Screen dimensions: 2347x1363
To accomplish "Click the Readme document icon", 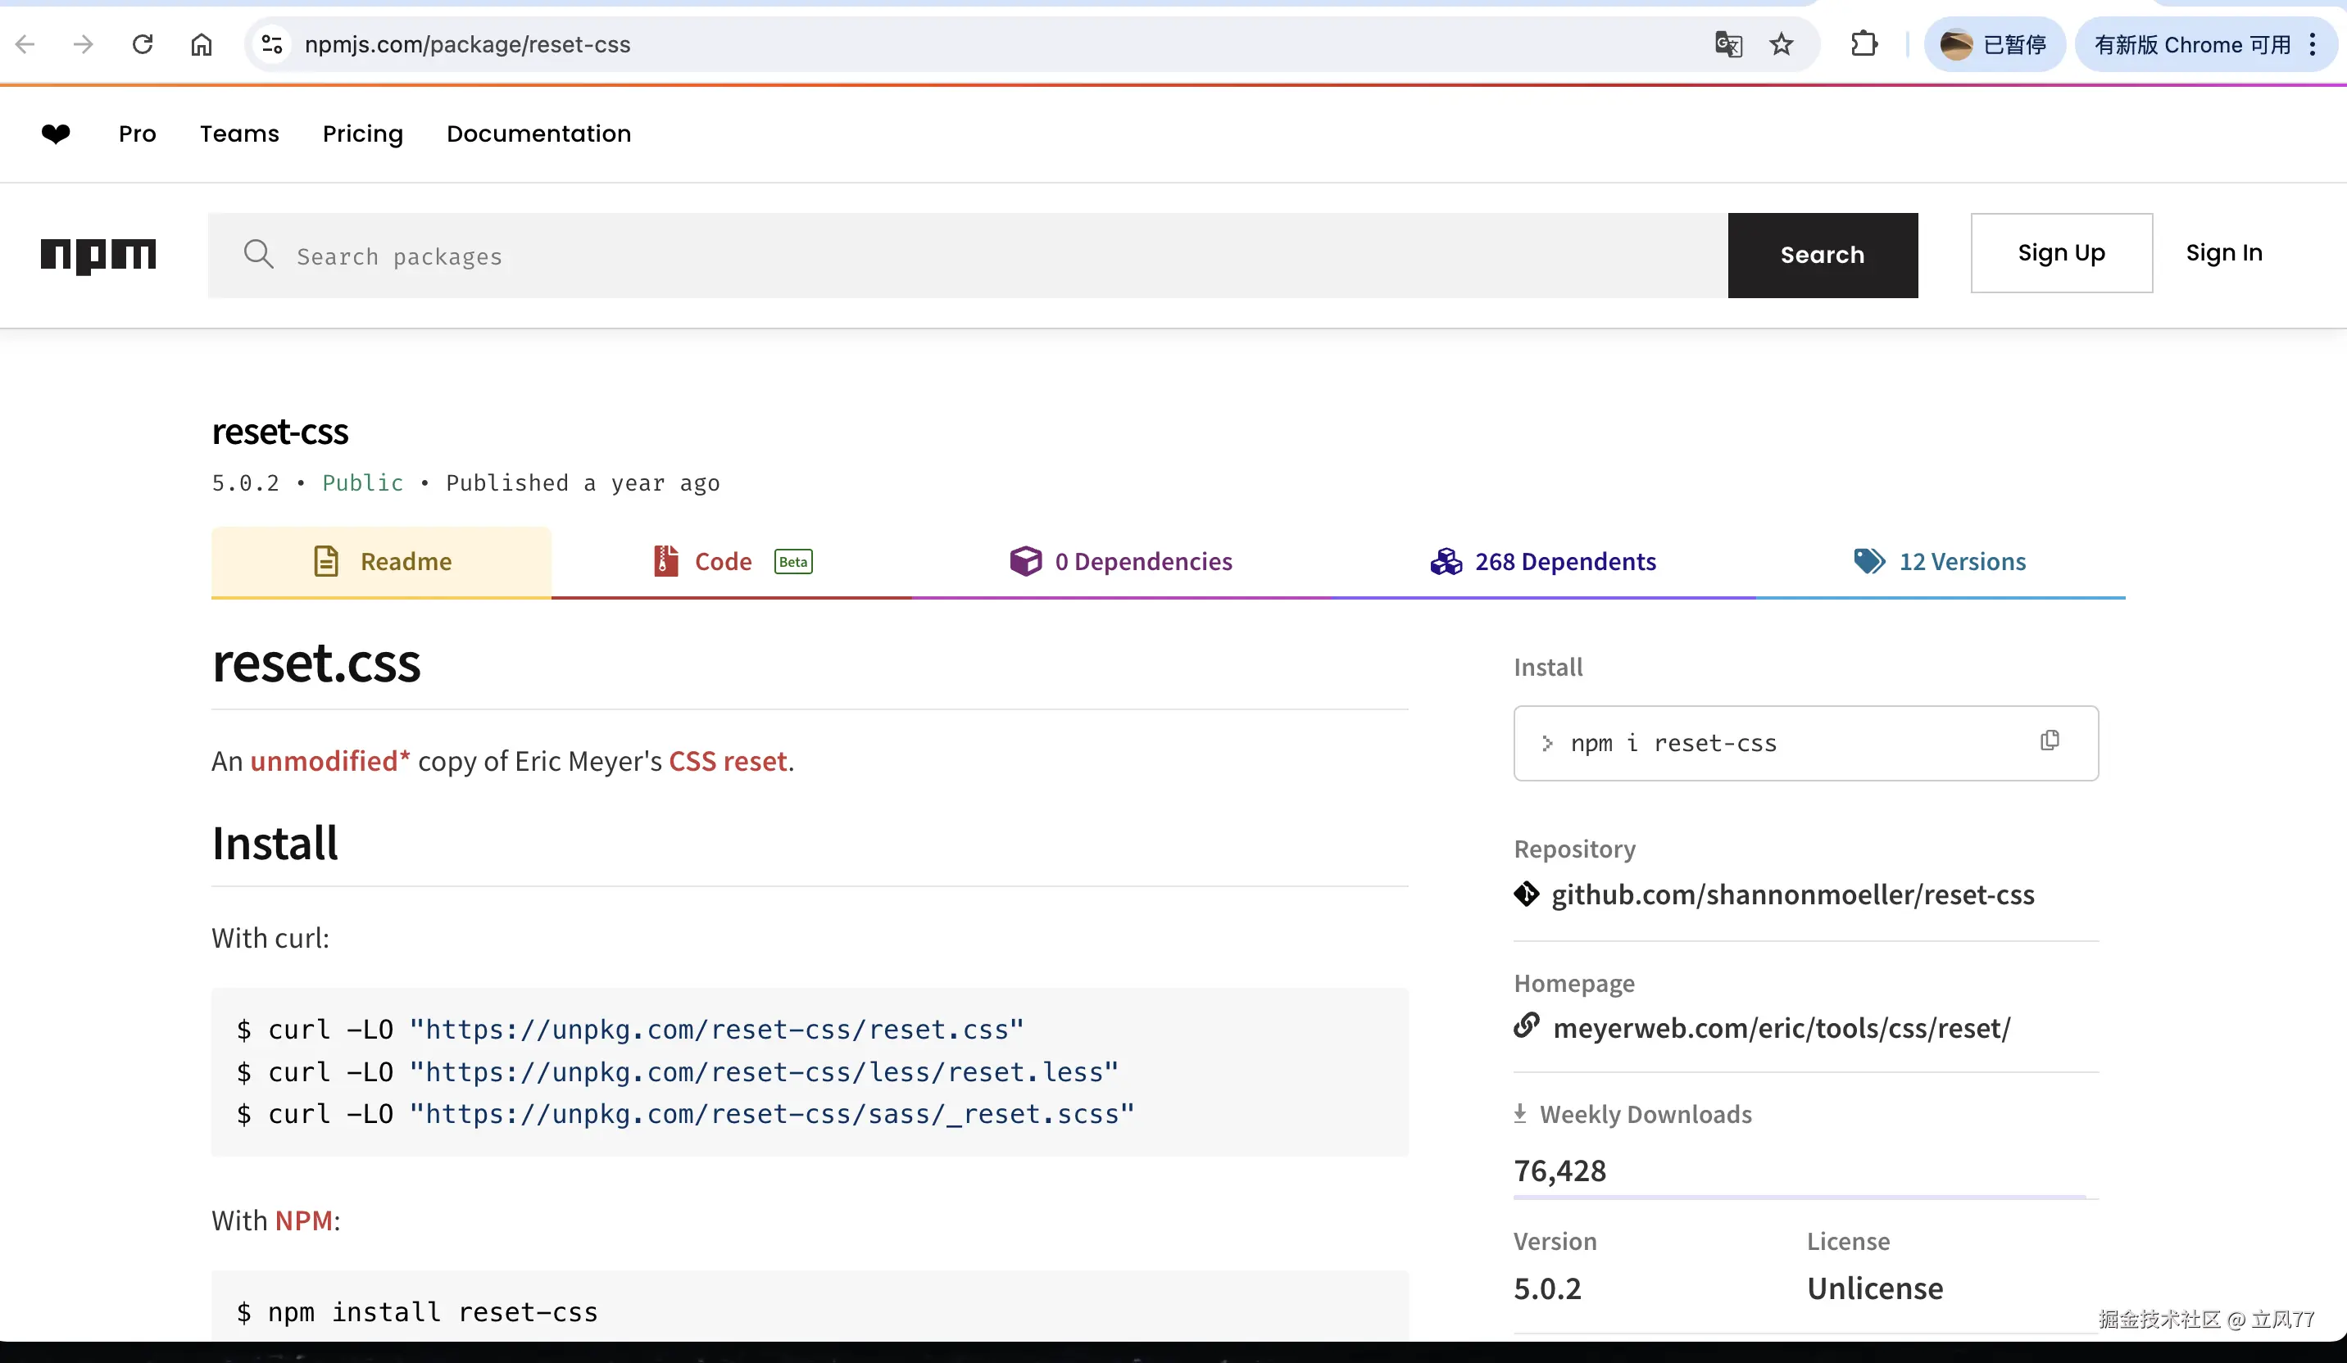I will click(326, 561).
